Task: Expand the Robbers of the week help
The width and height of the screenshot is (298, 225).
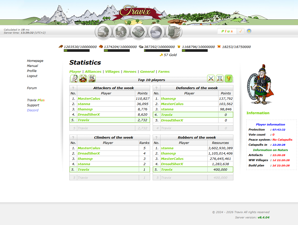Action: [156, 137]
